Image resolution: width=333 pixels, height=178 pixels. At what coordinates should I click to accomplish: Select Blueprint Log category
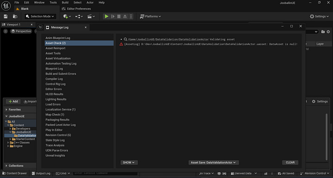coord(54,68)
